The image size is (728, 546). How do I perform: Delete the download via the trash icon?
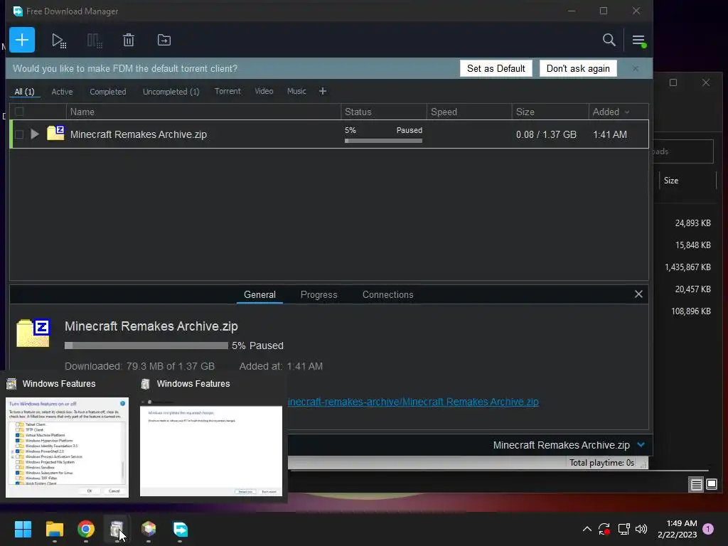129,41
